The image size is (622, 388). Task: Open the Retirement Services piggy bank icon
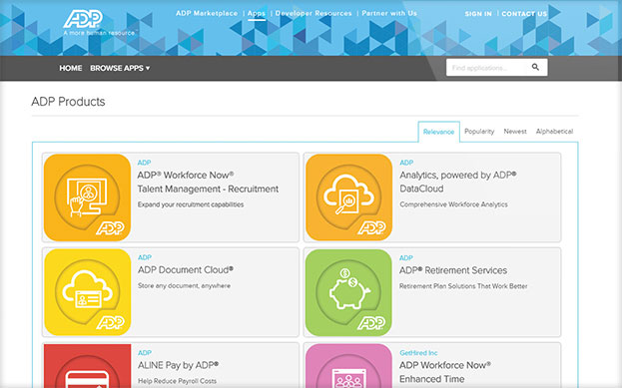(x=349, y=292)
